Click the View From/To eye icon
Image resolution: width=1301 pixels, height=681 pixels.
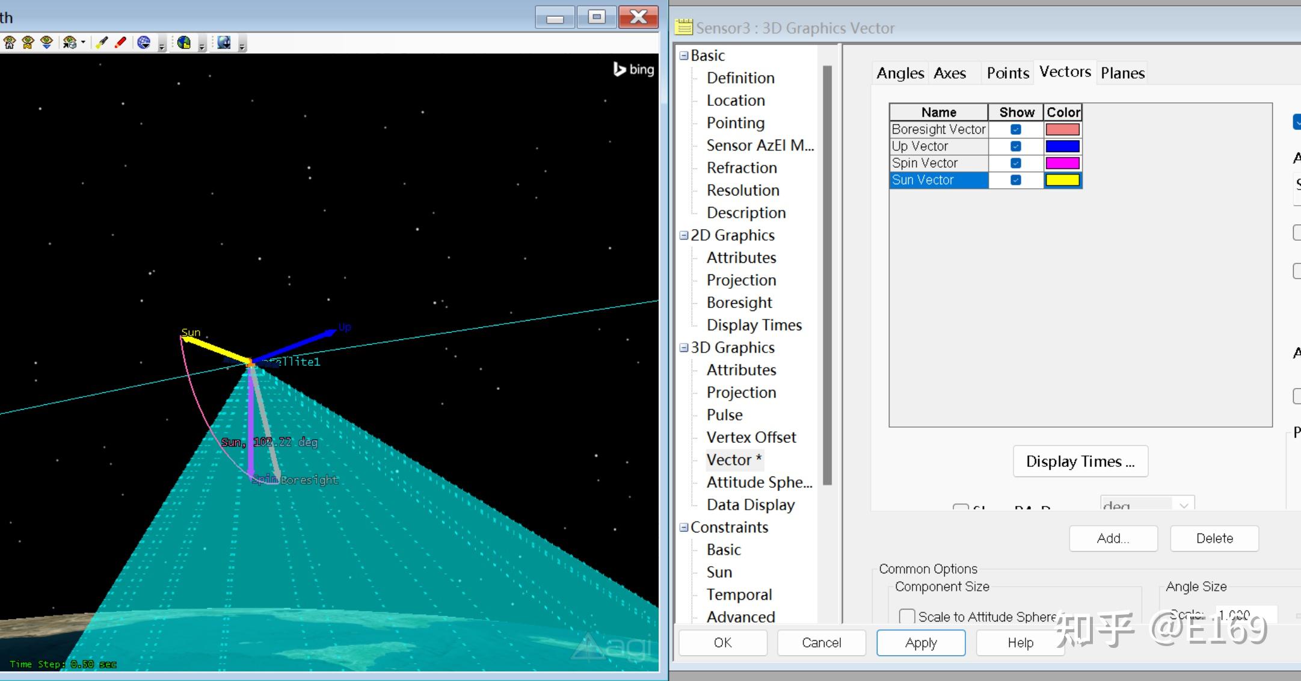click(x=69, y=42)
